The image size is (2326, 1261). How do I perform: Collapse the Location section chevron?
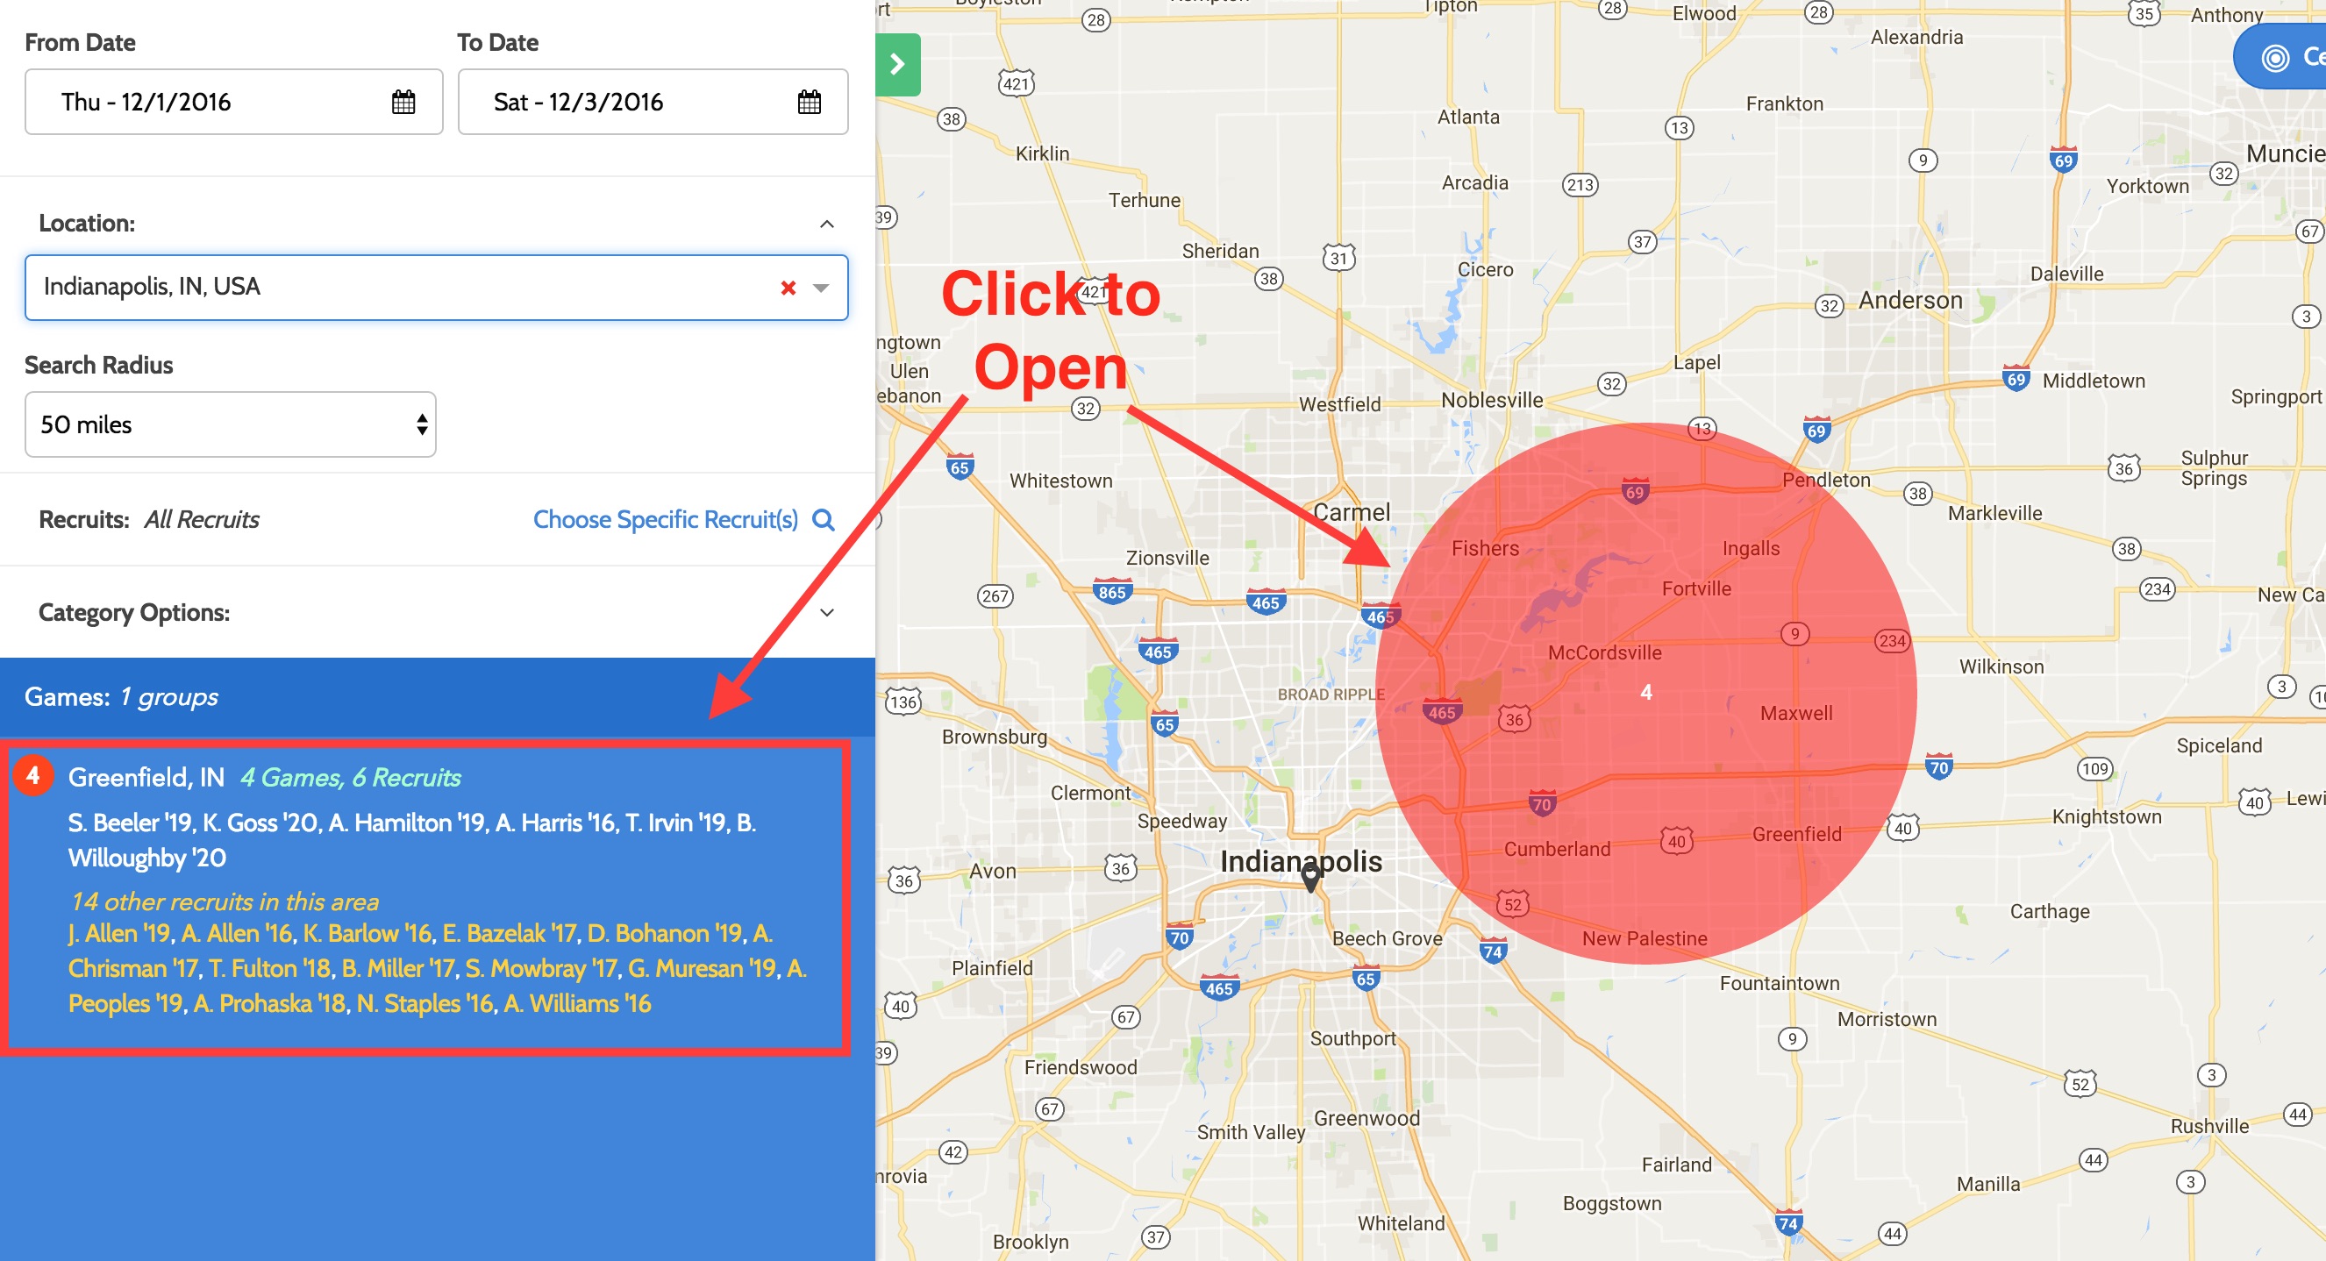pyautogui.click(x=826, y=224)
